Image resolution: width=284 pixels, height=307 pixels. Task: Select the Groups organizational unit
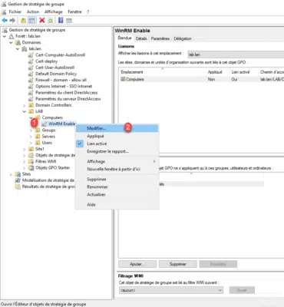pos(48,130)
